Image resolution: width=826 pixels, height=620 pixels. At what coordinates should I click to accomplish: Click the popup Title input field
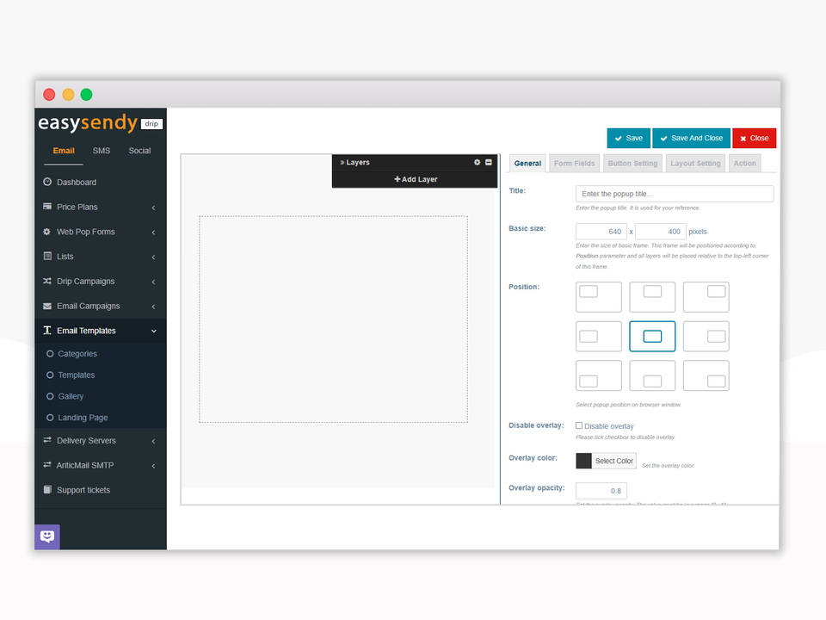click(675, 194)
